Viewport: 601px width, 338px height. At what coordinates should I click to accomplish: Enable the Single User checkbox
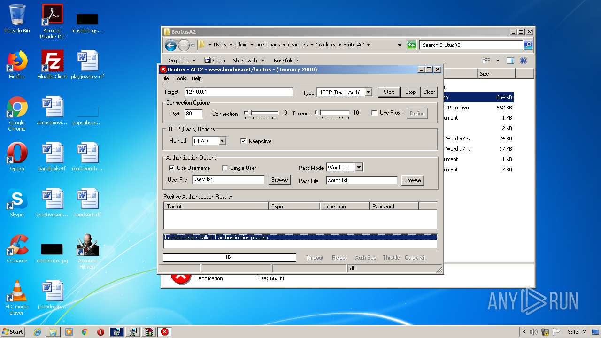pyautogui.click(x=225, y=168)
